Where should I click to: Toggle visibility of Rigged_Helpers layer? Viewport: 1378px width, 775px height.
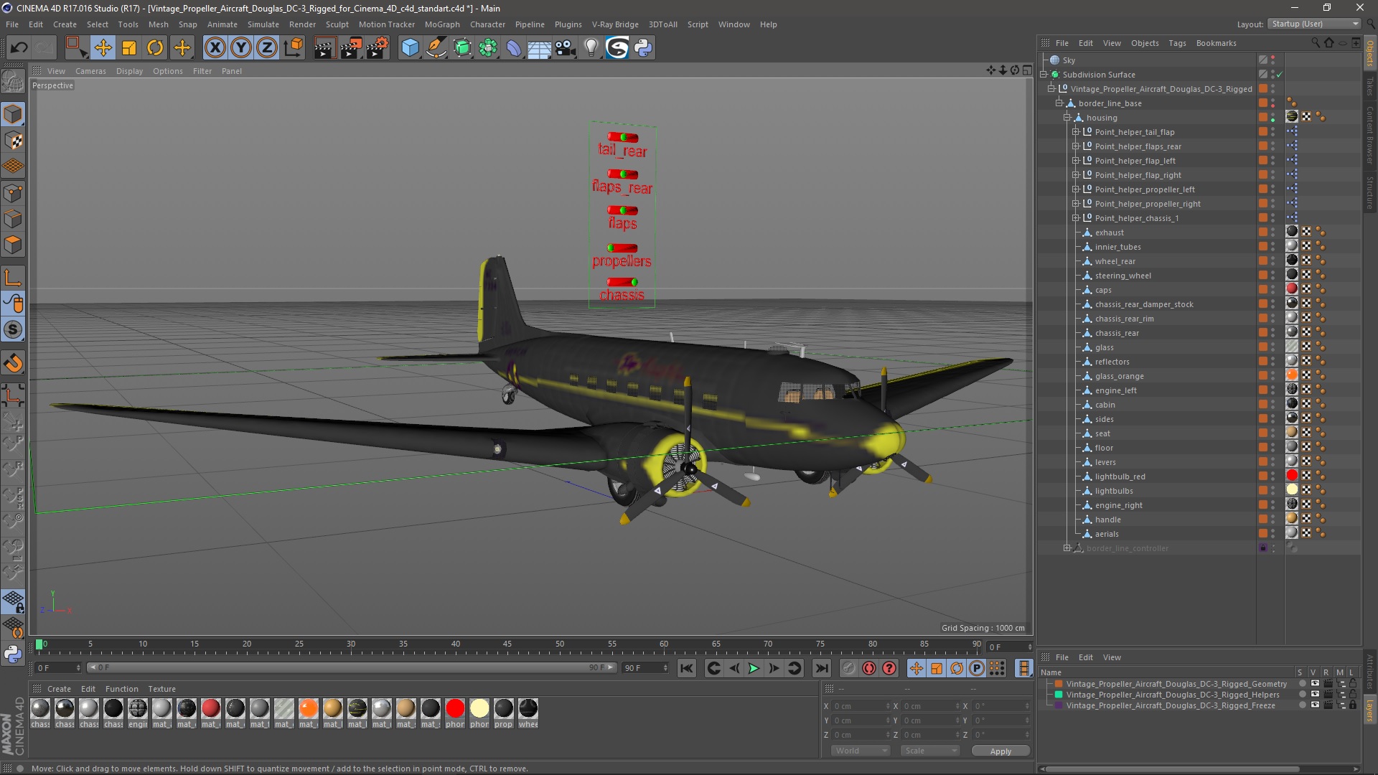[1315, 695]
